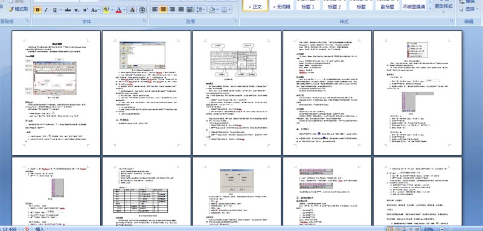
Task: Toggle Italic text formatting
Action: (x=46, y=10)
